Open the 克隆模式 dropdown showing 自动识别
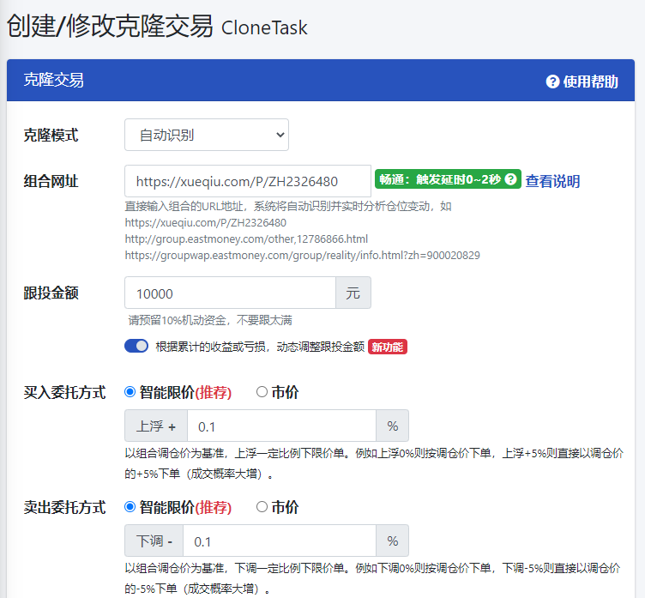The image size is (645, 598). [207, 135]
